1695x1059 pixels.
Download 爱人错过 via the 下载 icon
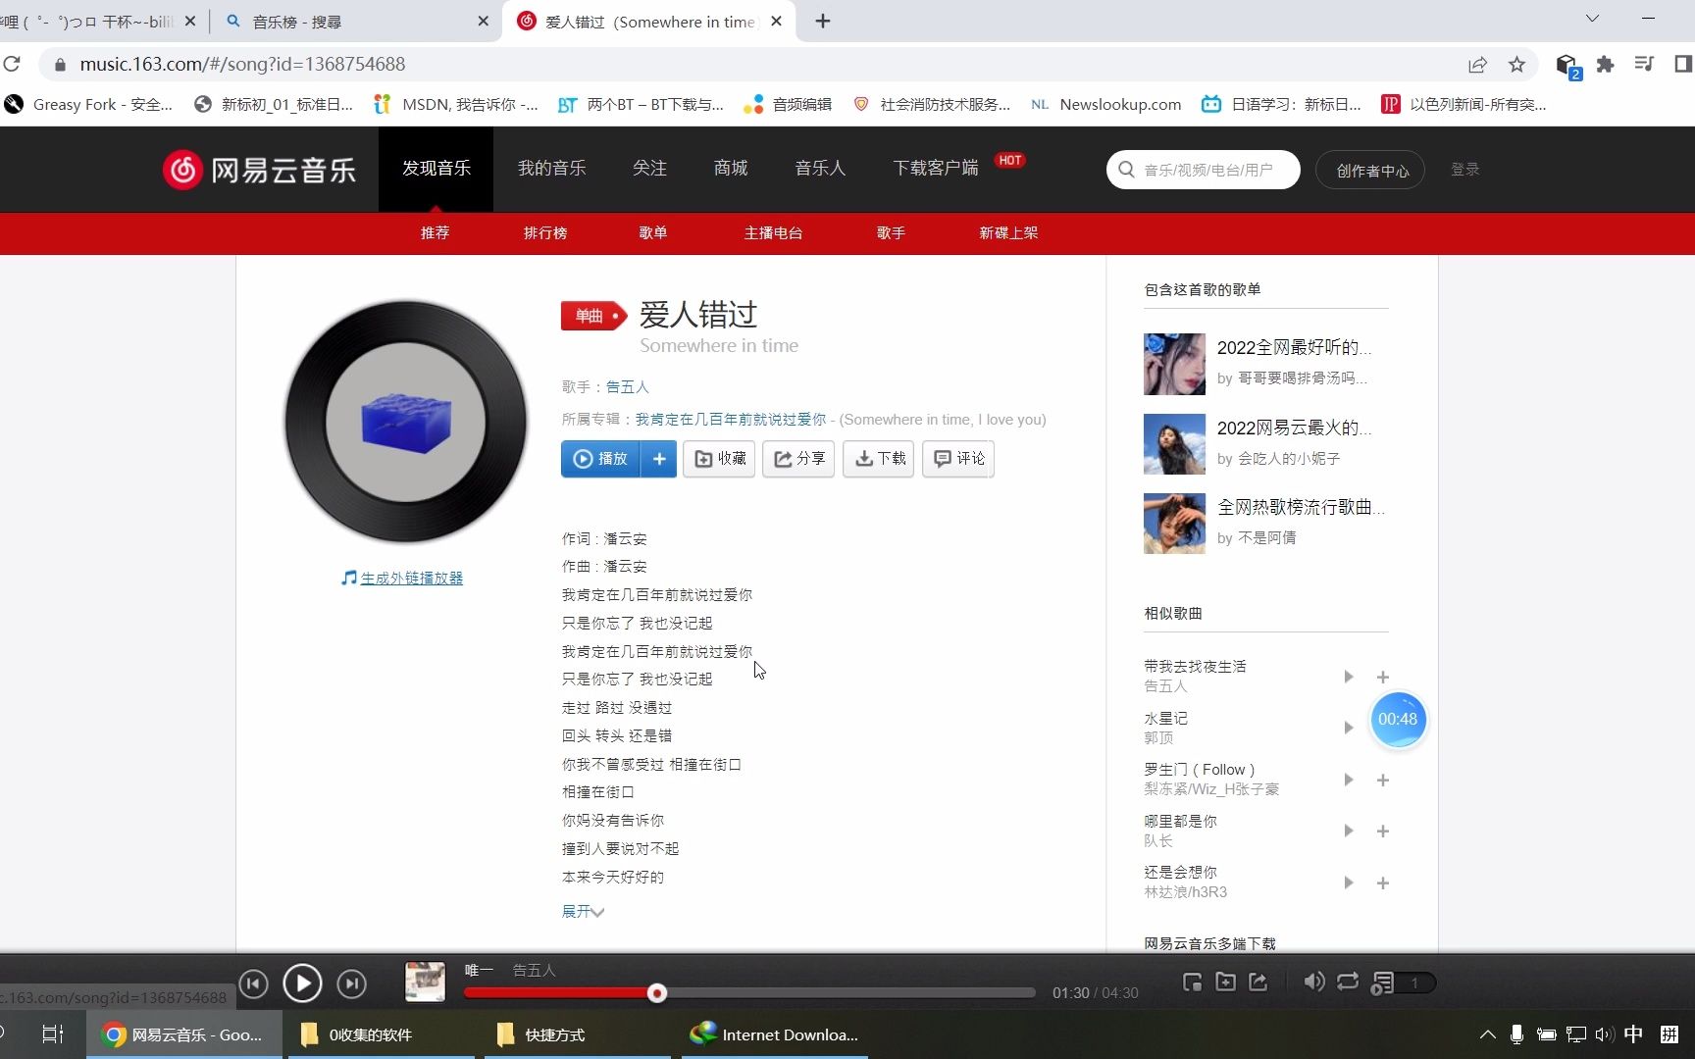[x=878, y=459]
